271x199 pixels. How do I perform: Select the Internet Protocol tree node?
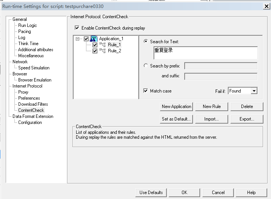[x=27, y=86]
